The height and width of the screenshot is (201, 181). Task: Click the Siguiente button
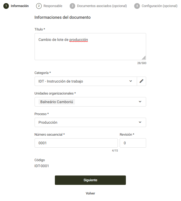click(90, 180)
